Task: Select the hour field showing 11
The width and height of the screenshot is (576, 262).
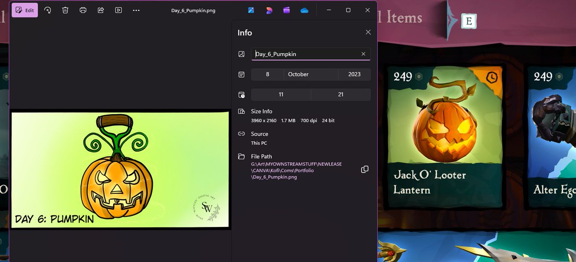Action: pyautogui.click(x=281, y=95)
